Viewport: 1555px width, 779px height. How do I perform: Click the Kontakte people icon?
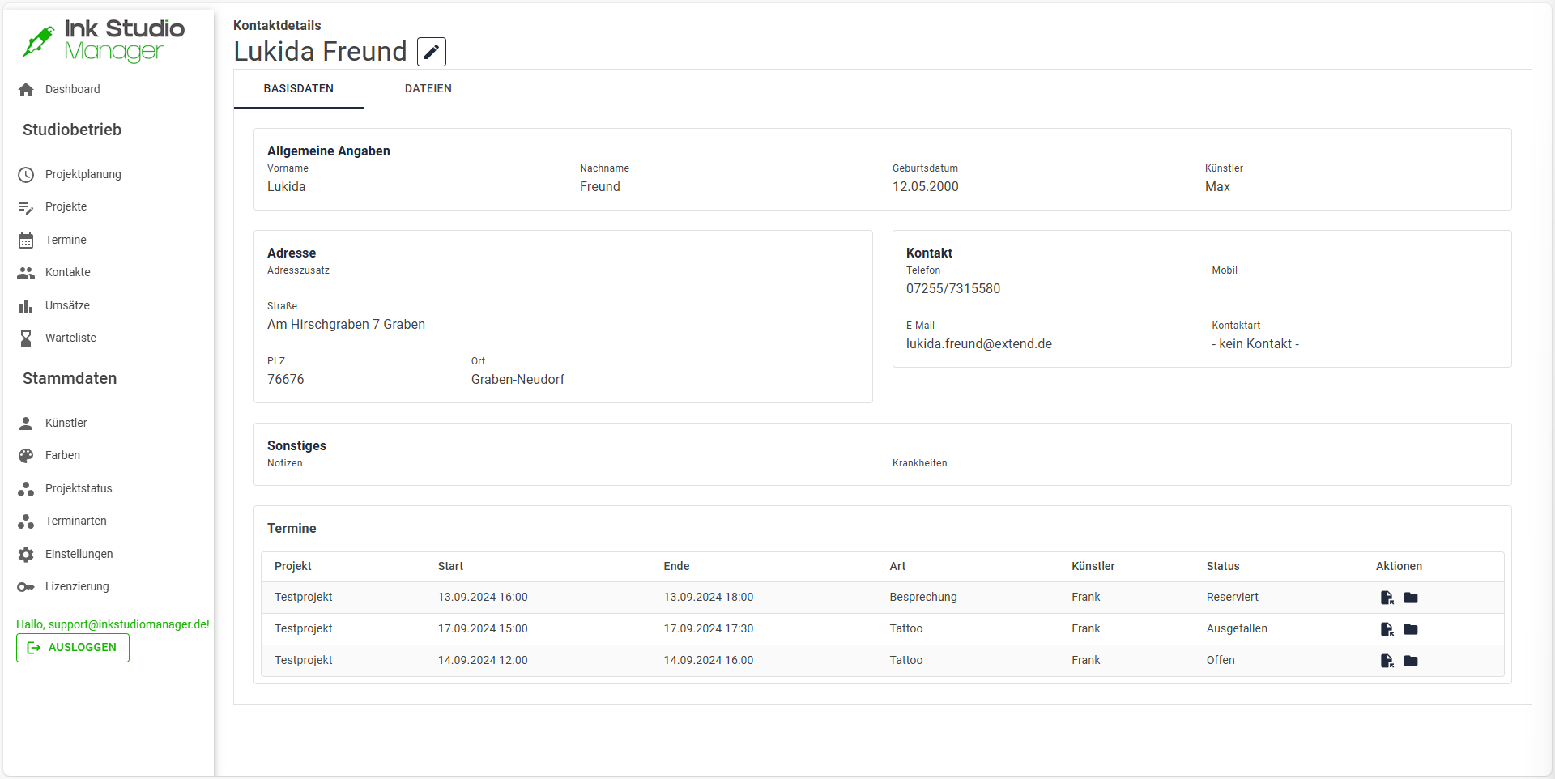tap(26, 273)
